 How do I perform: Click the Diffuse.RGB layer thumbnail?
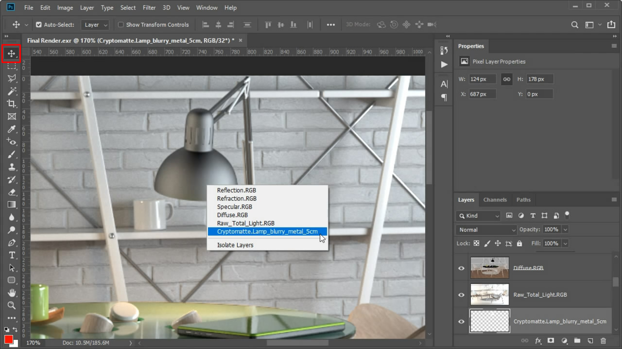click(490, 267)
